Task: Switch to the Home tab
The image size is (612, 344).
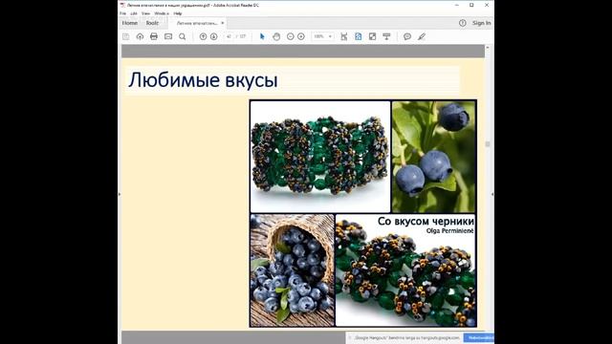Action: tap(130, 23)
